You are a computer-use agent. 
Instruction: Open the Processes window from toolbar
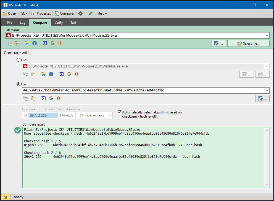tap(41, 13)
